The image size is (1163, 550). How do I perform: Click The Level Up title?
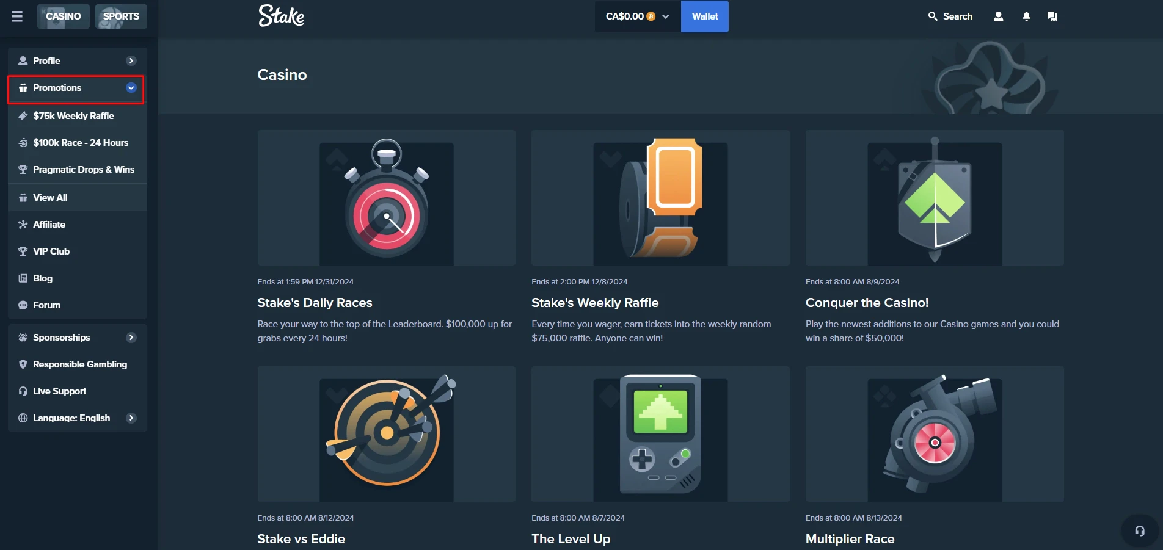point(571,539)
